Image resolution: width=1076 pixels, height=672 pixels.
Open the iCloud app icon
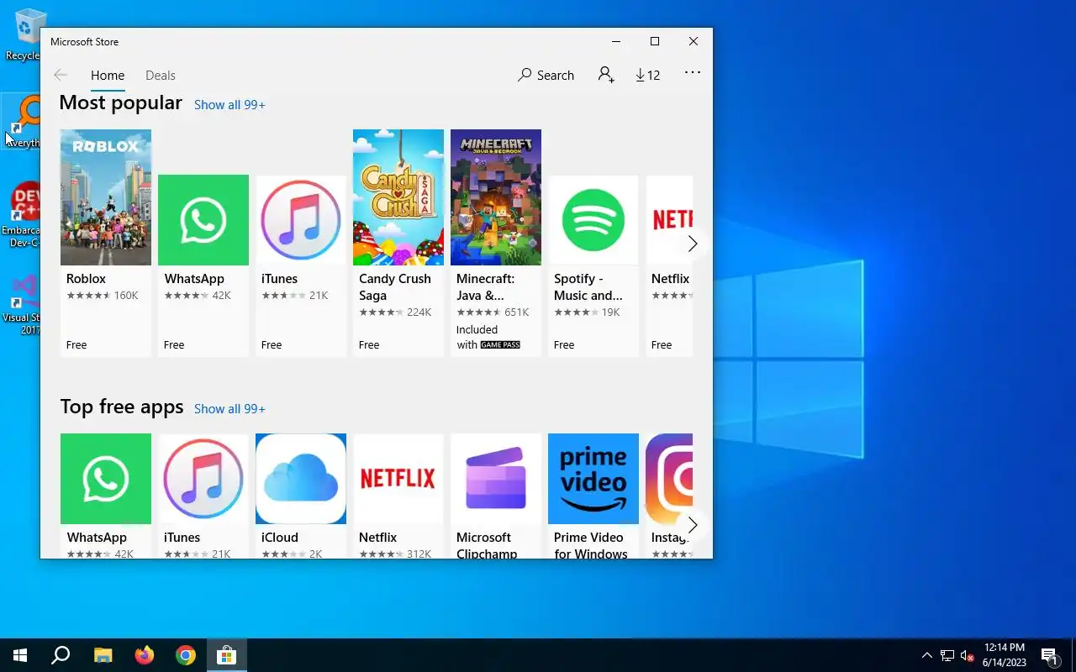pyautogui.click(x=301, y=479)
